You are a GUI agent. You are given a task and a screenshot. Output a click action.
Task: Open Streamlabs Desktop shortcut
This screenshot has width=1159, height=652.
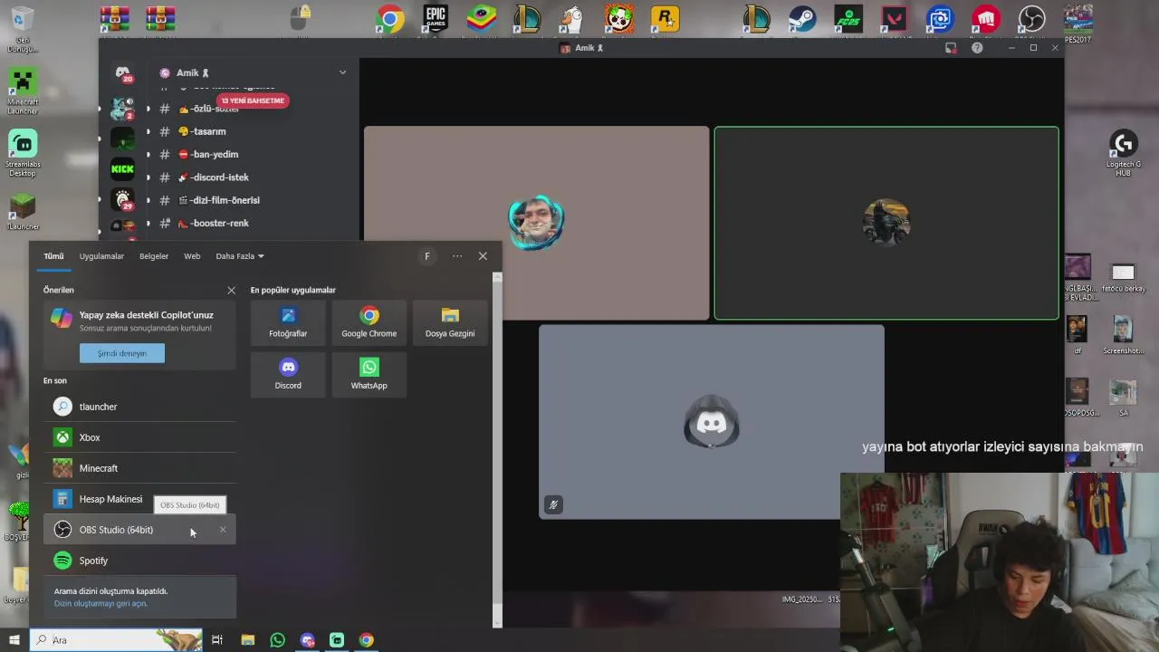click(23, 153)
